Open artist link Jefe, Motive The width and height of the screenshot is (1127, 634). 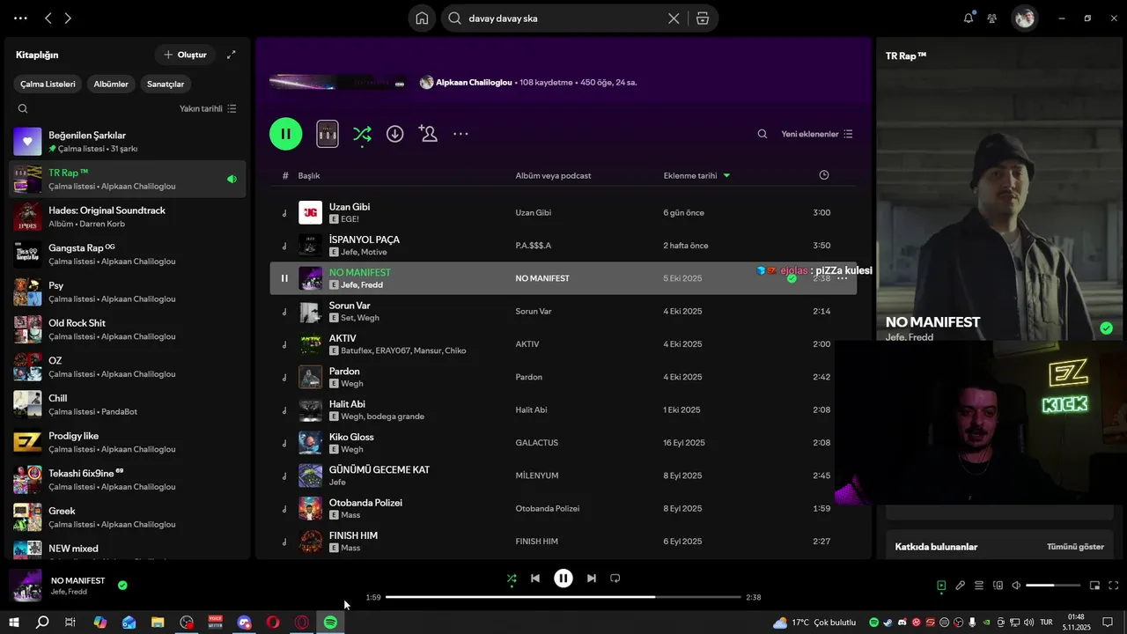[x=364, y=252]
